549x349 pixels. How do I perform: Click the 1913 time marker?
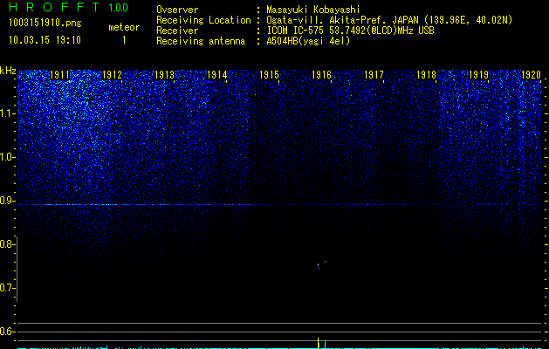pos(165,75)
